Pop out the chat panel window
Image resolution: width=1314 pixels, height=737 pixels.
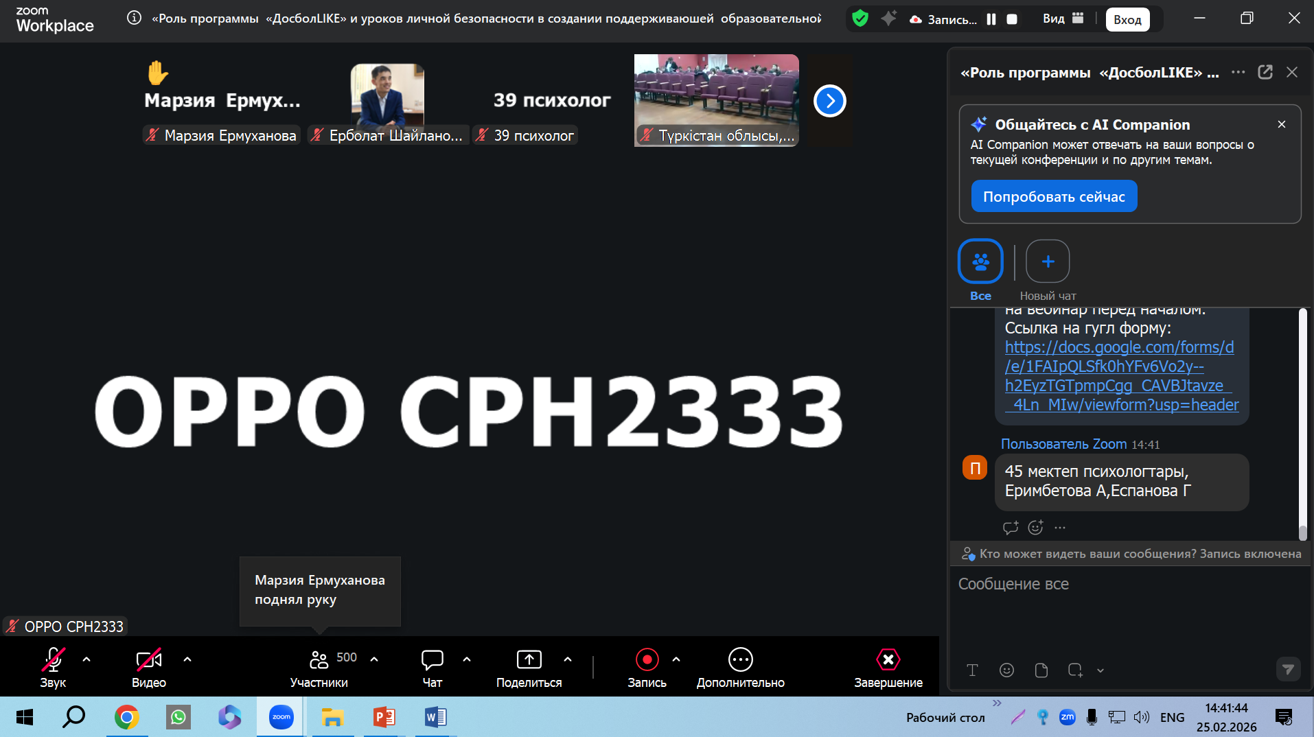(1265, 72)
